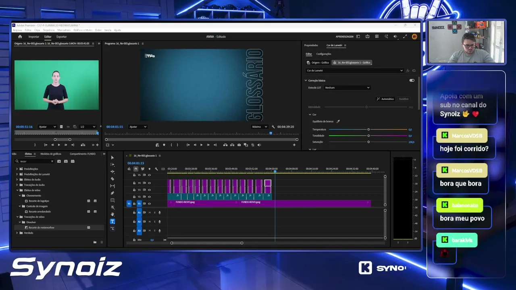Select the Pen tool
516x290 pixels.
(x=112, y=193)
